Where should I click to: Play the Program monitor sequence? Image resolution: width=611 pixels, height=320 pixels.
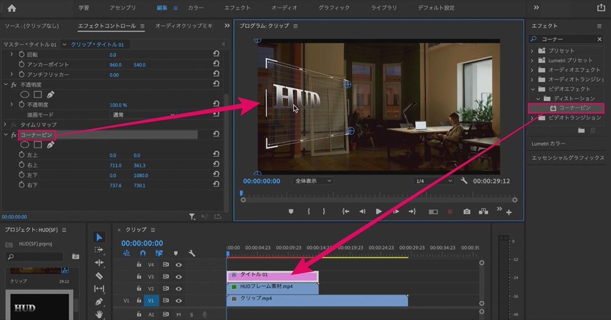(x=379, y=212)
